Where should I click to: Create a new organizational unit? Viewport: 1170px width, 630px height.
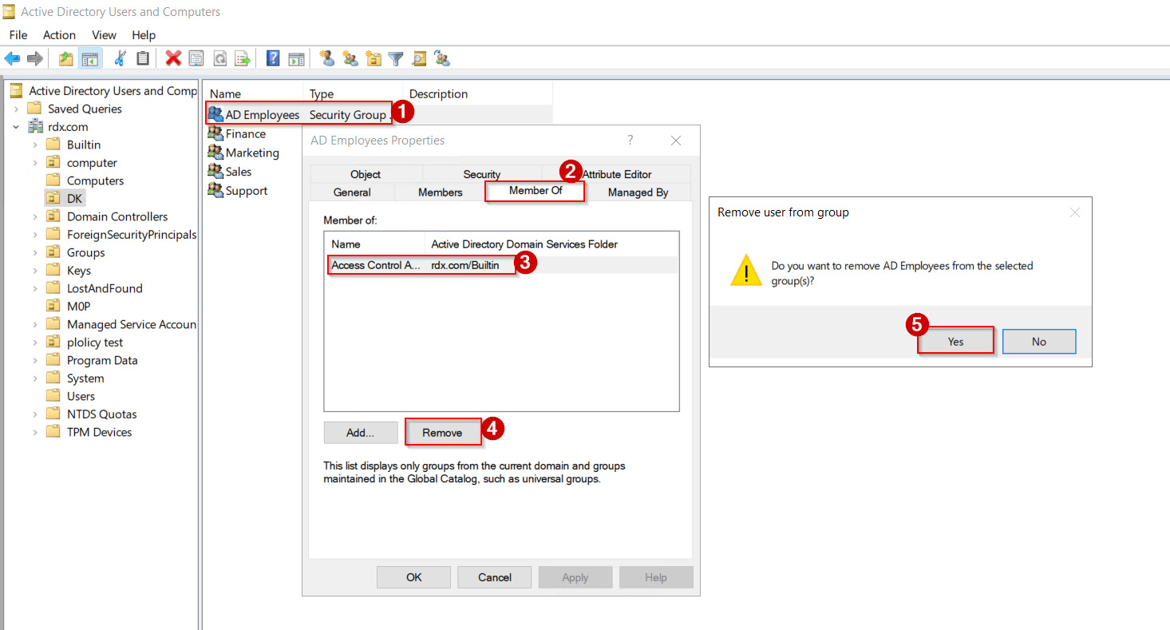[x=372, y=58]
